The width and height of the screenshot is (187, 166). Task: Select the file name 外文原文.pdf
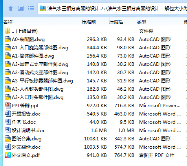pos(26,155)
